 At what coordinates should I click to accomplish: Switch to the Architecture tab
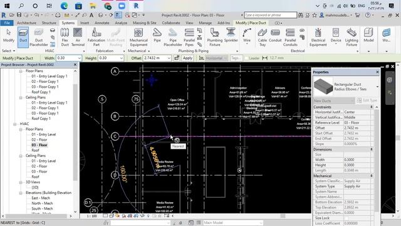(26, 23)
